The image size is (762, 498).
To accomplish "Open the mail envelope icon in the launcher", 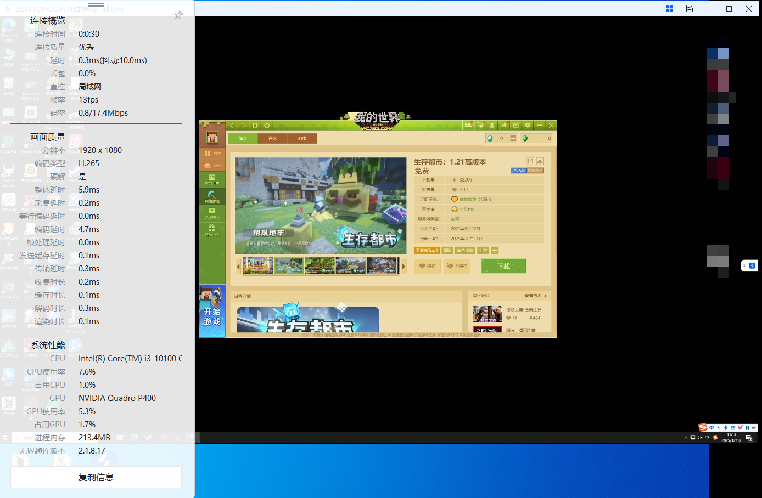I will click(516, 126).
